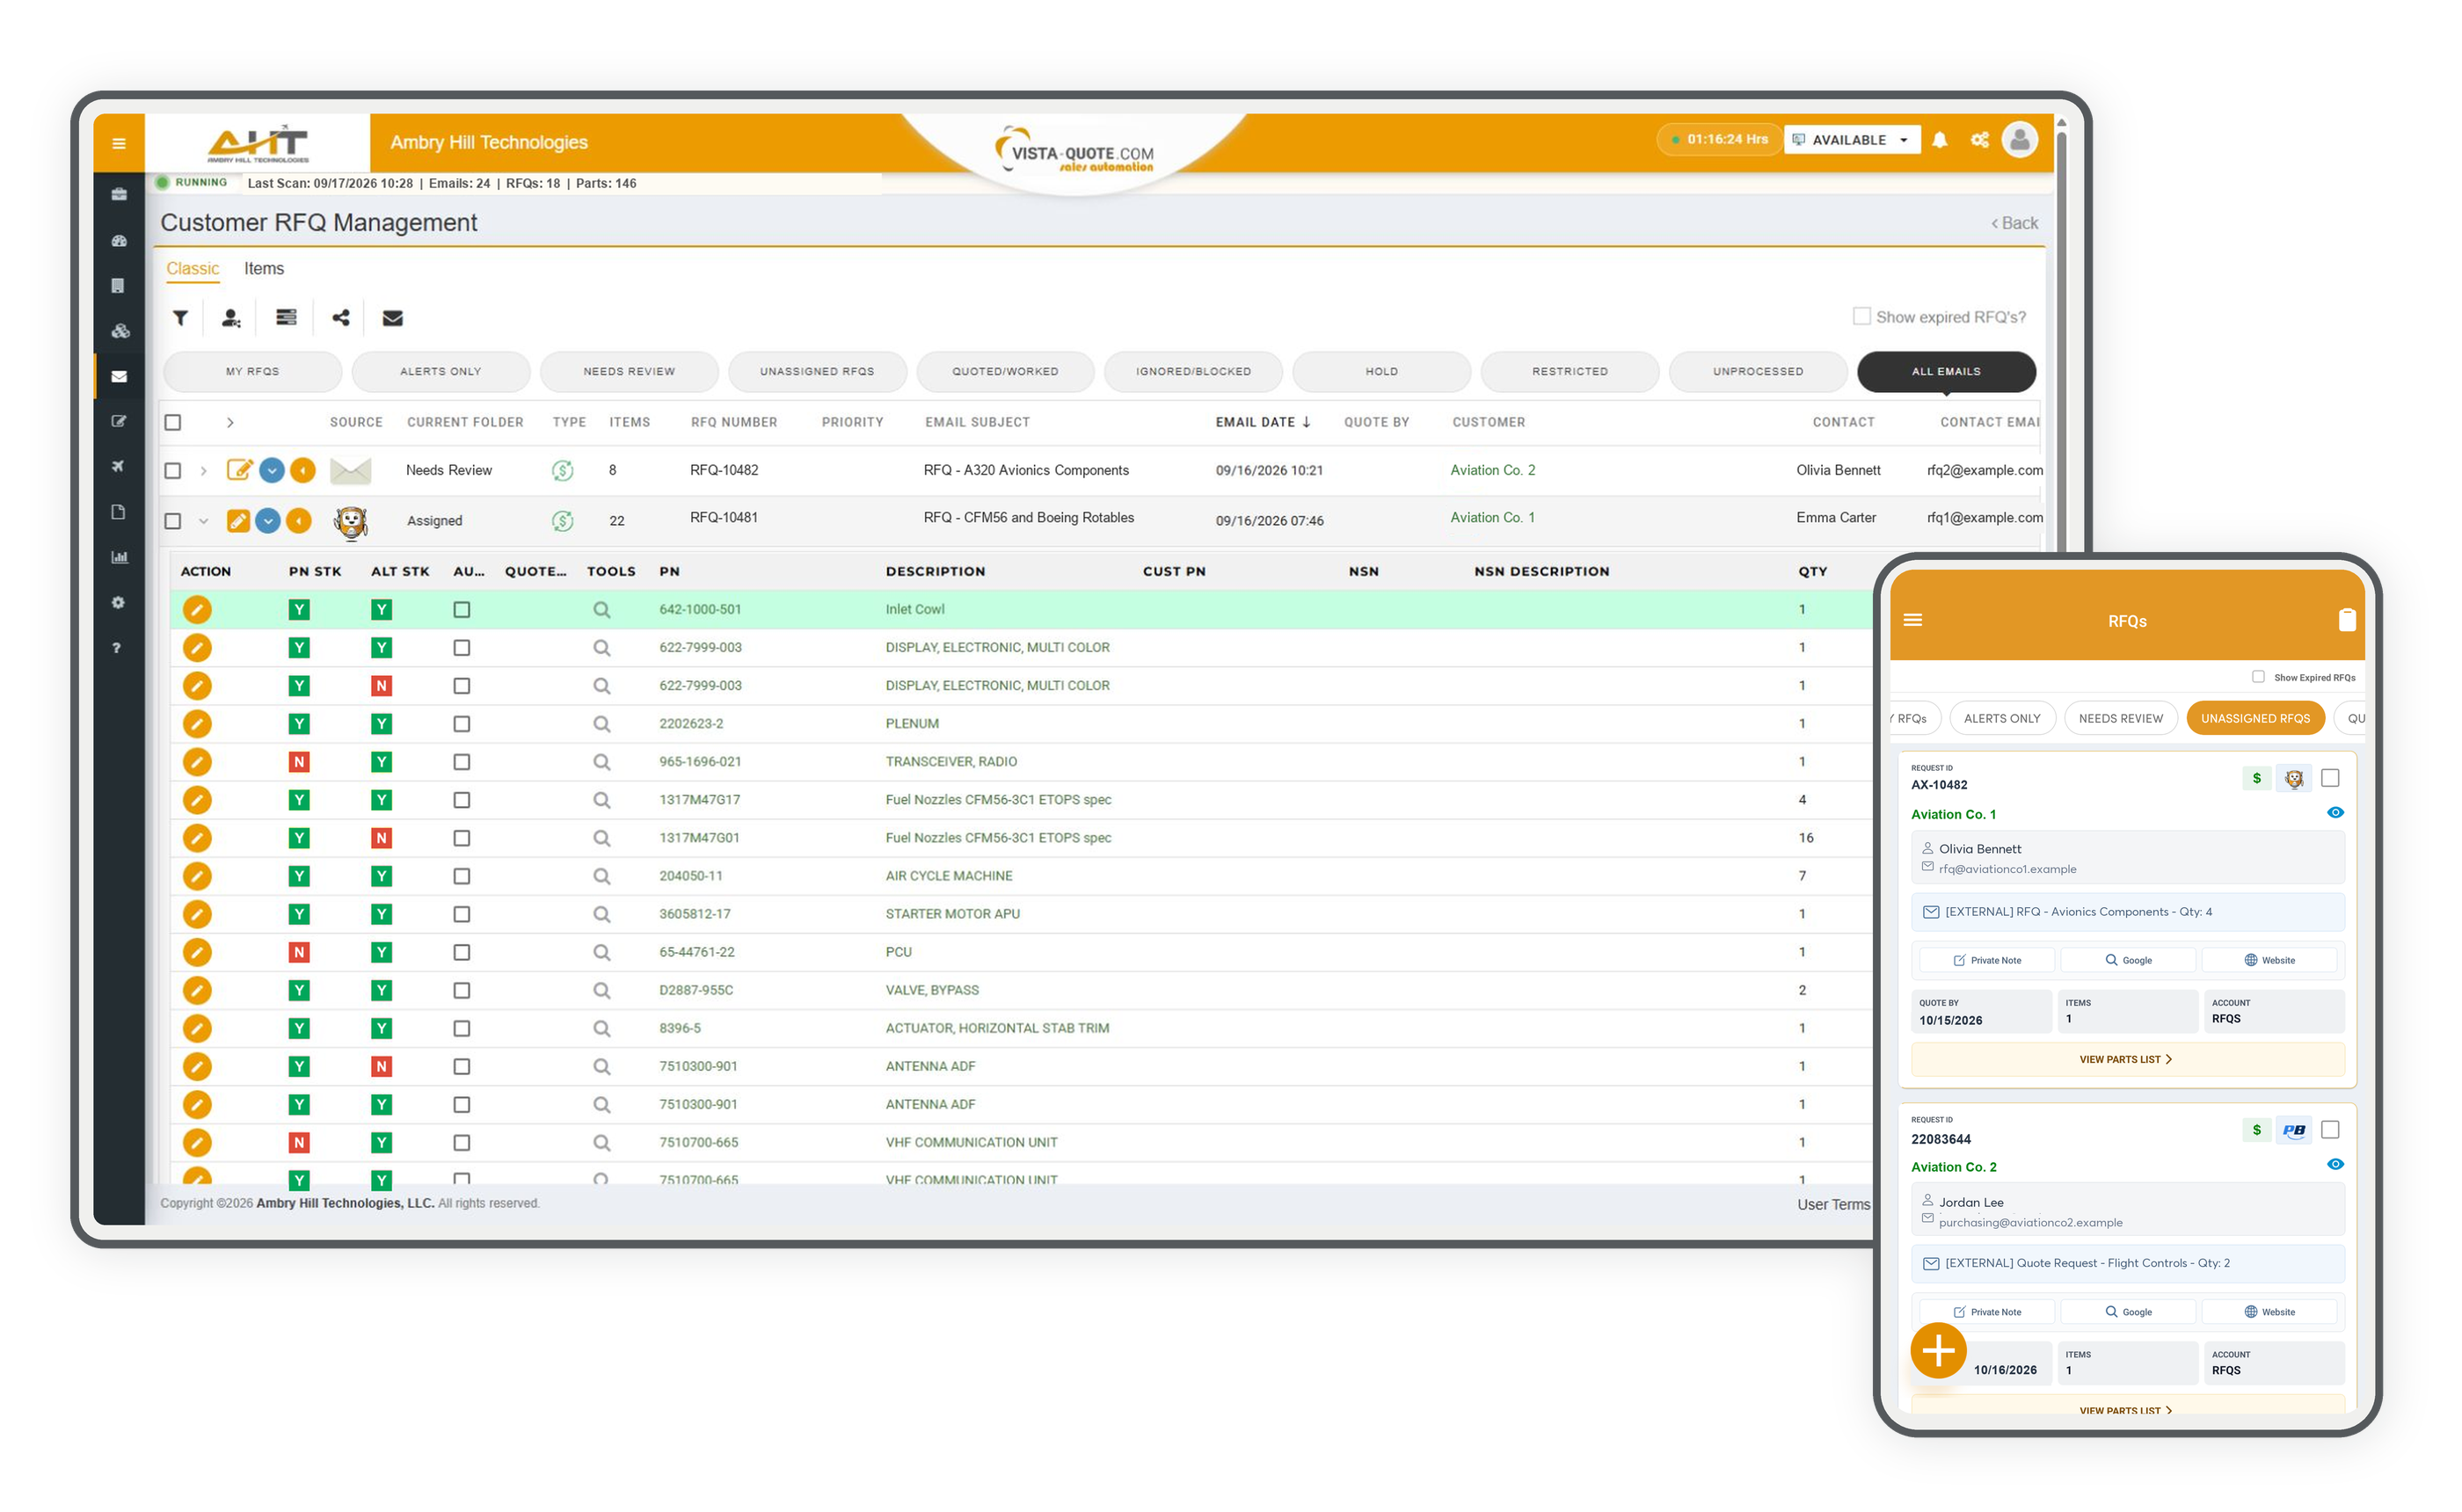Open the User Terms link

coord(1833,1204)
